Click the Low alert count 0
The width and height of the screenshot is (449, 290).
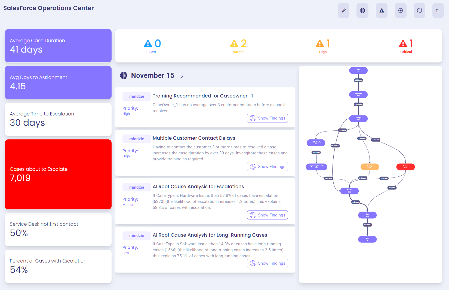click(158, 44)
